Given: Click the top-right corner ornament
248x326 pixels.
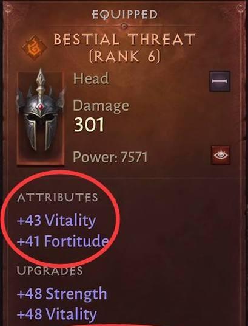Looking at the screenshot, I should pyautogui.click(x=241, y=9).
